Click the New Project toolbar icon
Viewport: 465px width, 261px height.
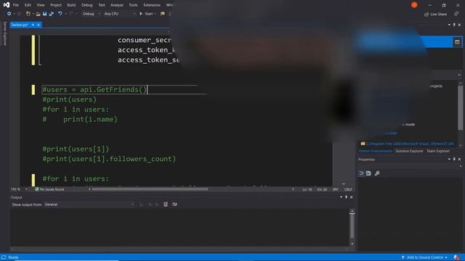point(28,14)
